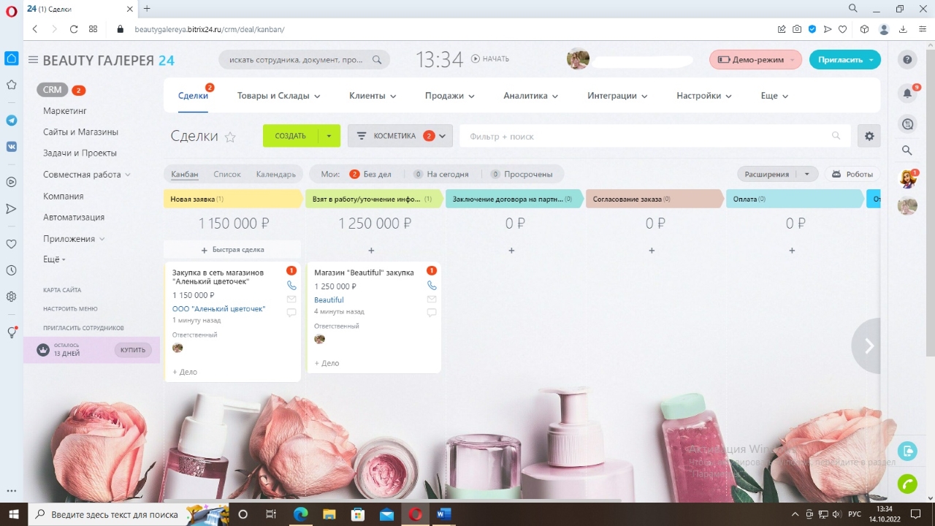Open the ООО "Аленький цветочек" company link

pyautogui.click(x=219, y=309)
